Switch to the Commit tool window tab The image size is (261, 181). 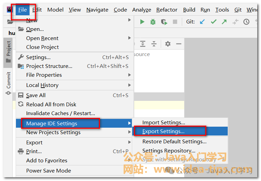8,83
